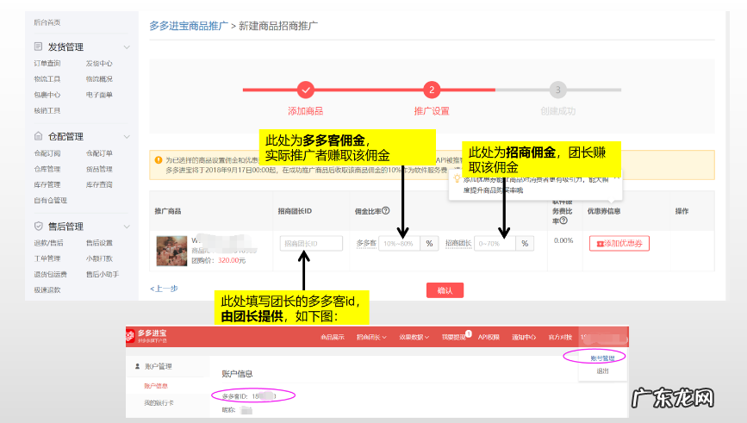Click the 多多进宝 logo icon
Viewport: 747px width, 423px height.
pos(131,336)
